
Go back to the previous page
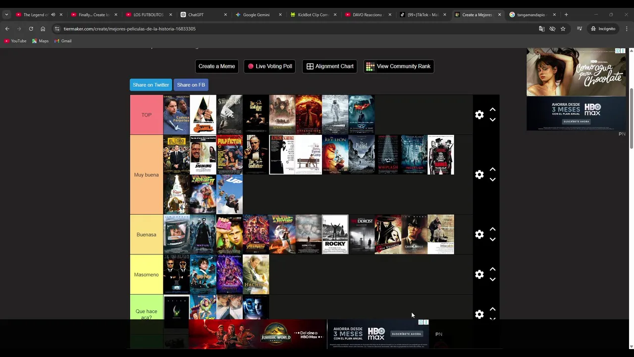pyautogui.click(x=7, y=29)
